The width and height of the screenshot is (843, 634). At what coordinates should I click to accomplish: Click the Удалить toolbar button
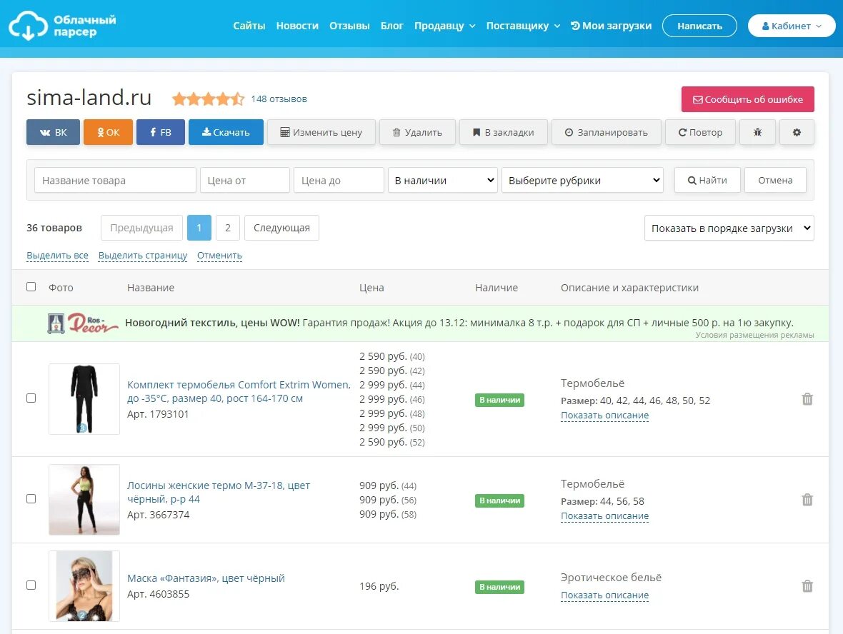tap(417, 132)
